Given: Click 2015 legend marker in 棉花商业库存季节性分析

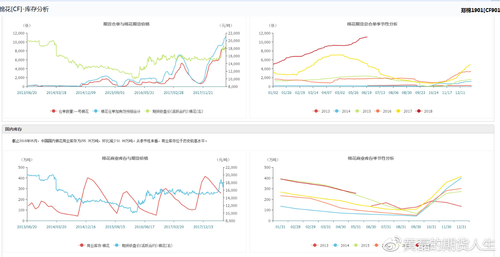Looking at the screenshot, I should coord(356,246).
